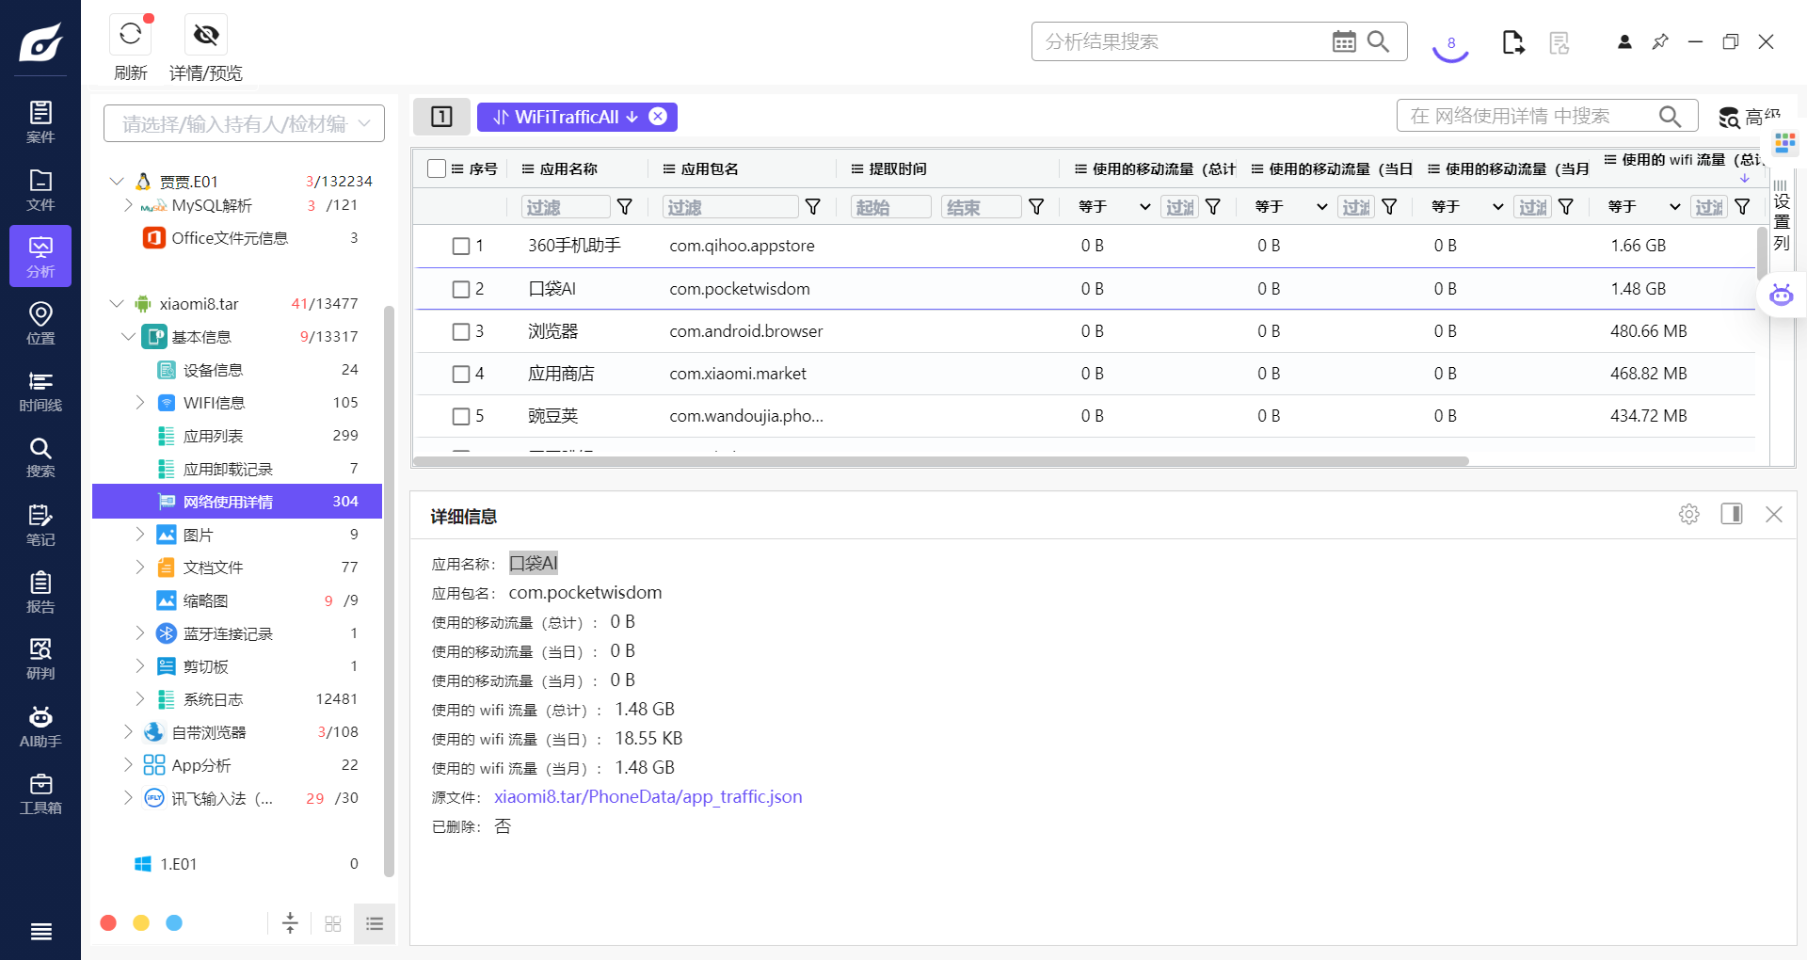Viewport: 1807px width, 960px height.
Task: Click the numbered 1 page layout button
Action: tap(441, 117)
